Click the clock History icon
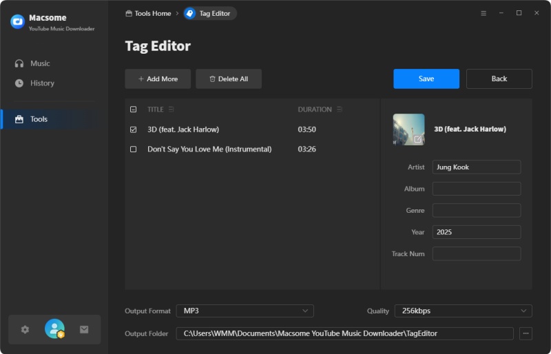The image size is (551, 354). [x=19, y=83]
